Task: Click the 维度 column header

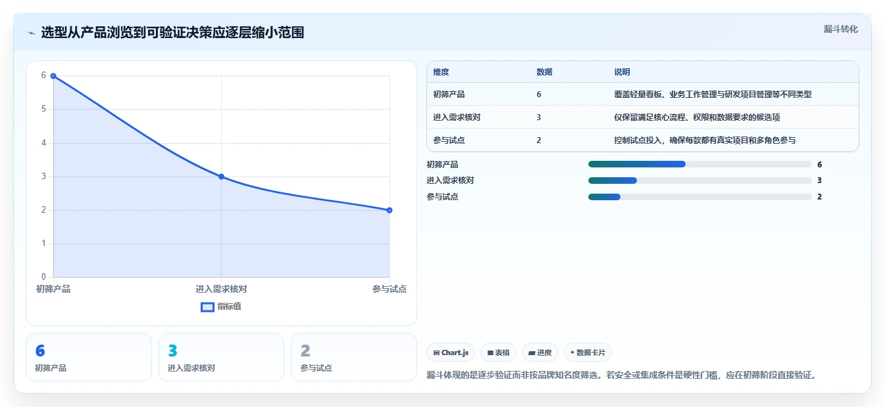Action: pos(441,72)
